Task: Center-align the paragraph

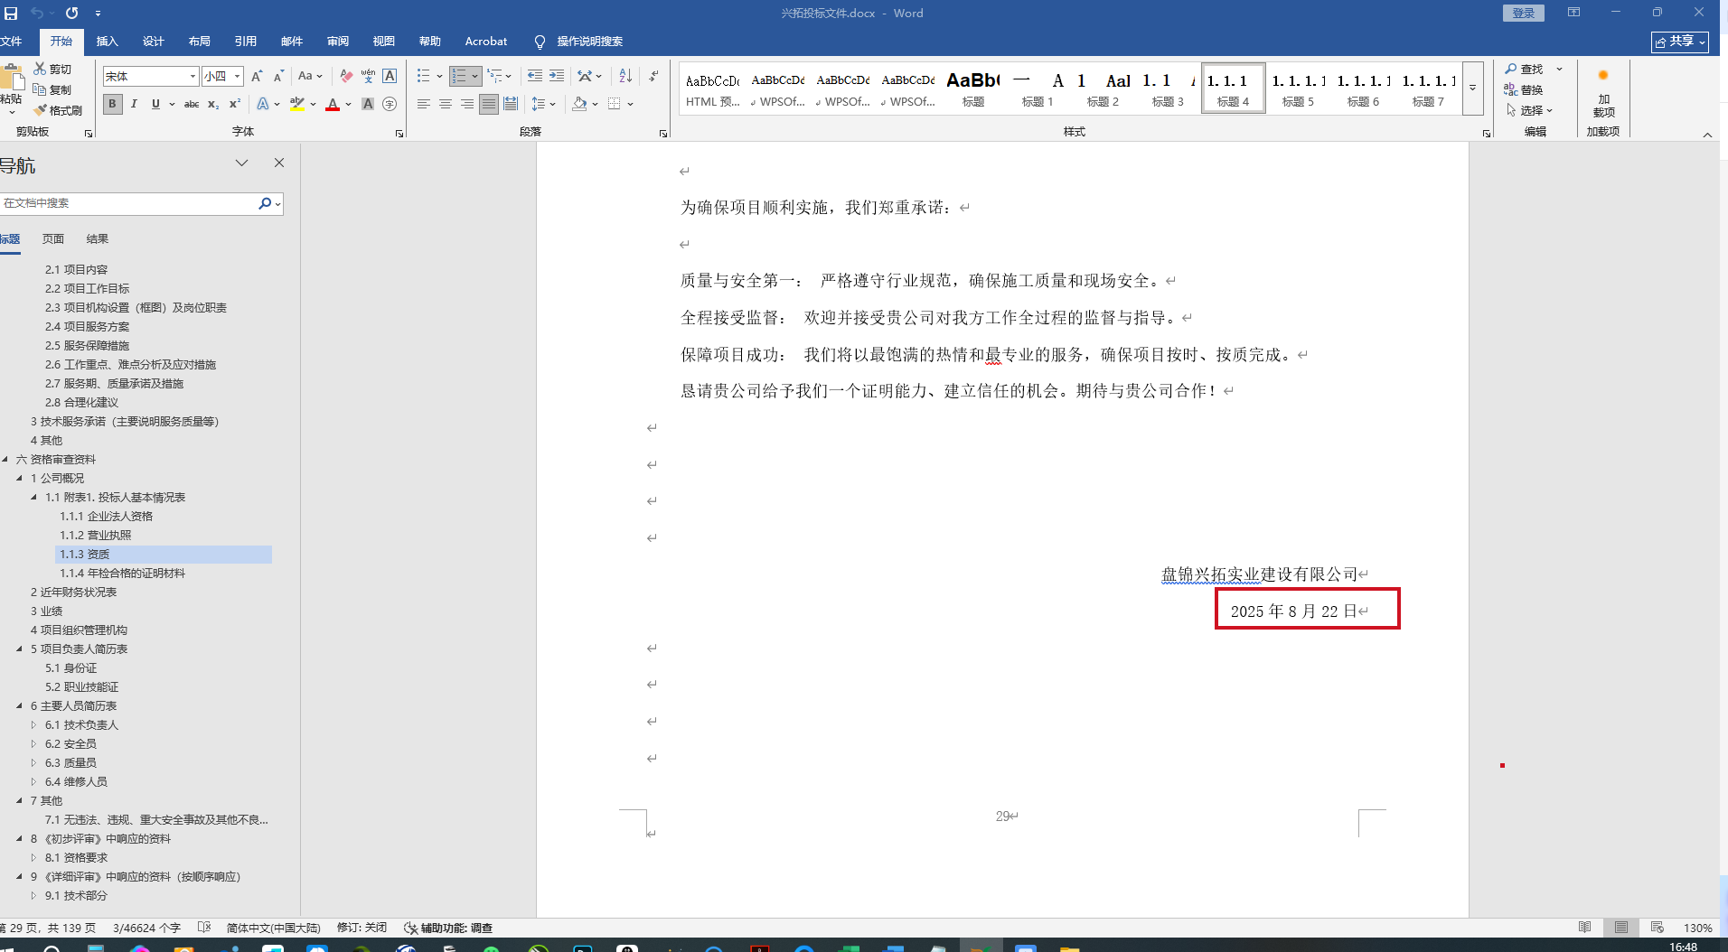Action: click(x=446, y=104)
